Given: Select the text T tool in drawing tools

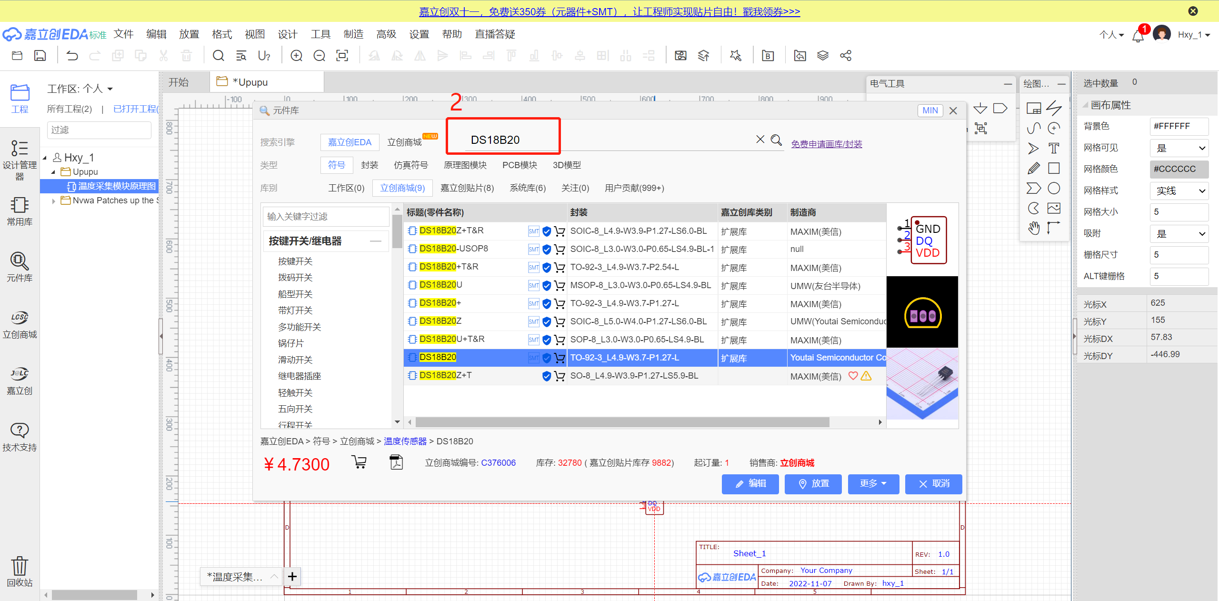Looking at the screenshot, I should click(x=1054, y=148).
